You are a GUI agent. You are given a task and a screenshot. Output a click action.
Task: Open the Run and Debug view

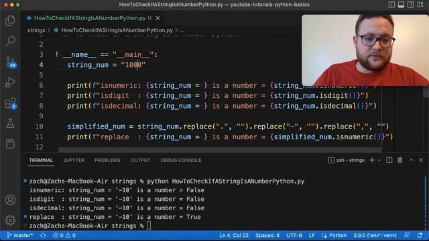[10, 82]
